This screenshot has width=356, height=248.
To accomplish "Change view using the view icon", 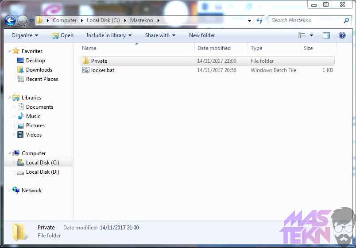I will pos(302,35).
